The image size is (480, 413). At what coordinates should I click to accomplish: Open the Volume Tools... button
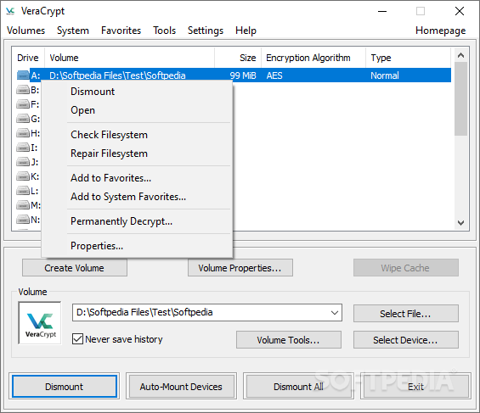pyautogui.click(x=288, y=340)
